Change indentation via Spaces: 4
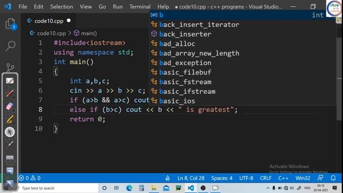 click(x=221, y=178)
